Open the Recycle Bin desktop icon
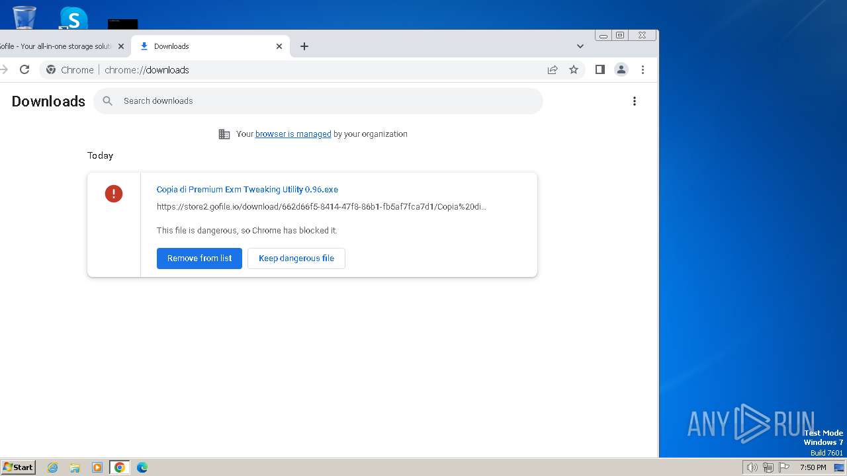This screenshot has height=476, width=847. click(24, 17)
